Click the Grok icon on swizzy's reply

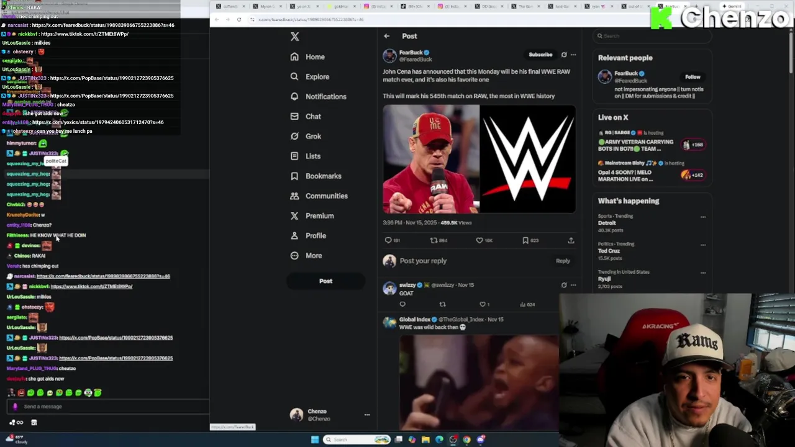coord(564,285)
